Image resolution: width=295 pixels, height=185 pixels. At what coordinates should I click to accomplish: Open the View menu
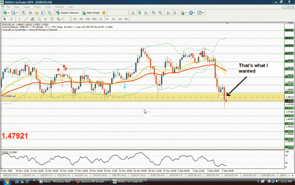(x=17, y=7)
